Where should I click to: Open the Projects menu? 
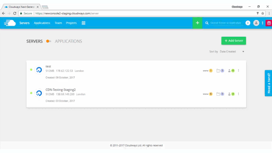click(71, 23)
